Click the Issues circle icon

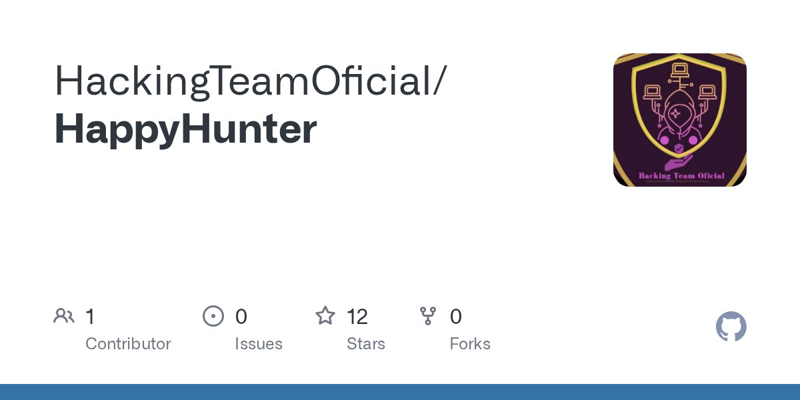pos(213,316)
